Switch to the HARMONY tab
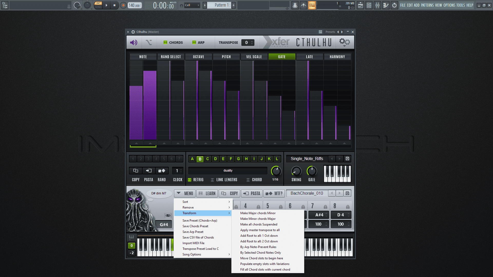Viewport: 493px width, 277px height. tap(337, 57)
